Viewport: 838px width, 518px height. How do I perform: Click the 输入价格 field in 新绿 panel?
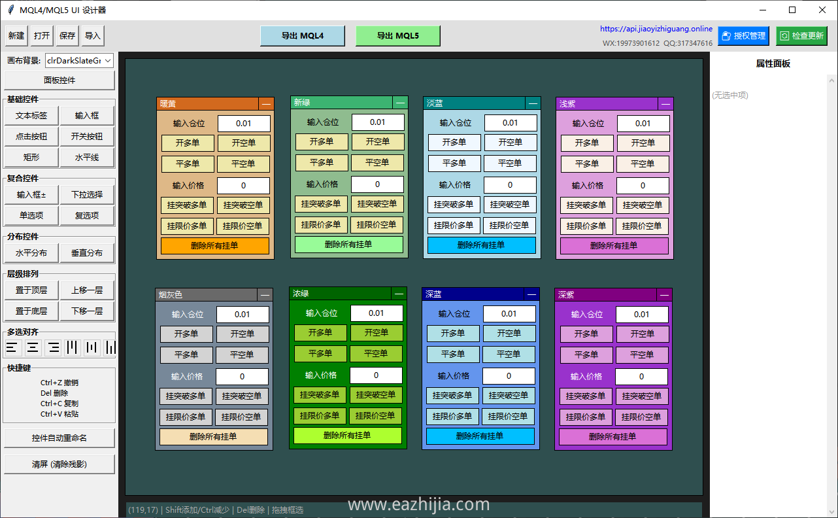tap(377, 184)
